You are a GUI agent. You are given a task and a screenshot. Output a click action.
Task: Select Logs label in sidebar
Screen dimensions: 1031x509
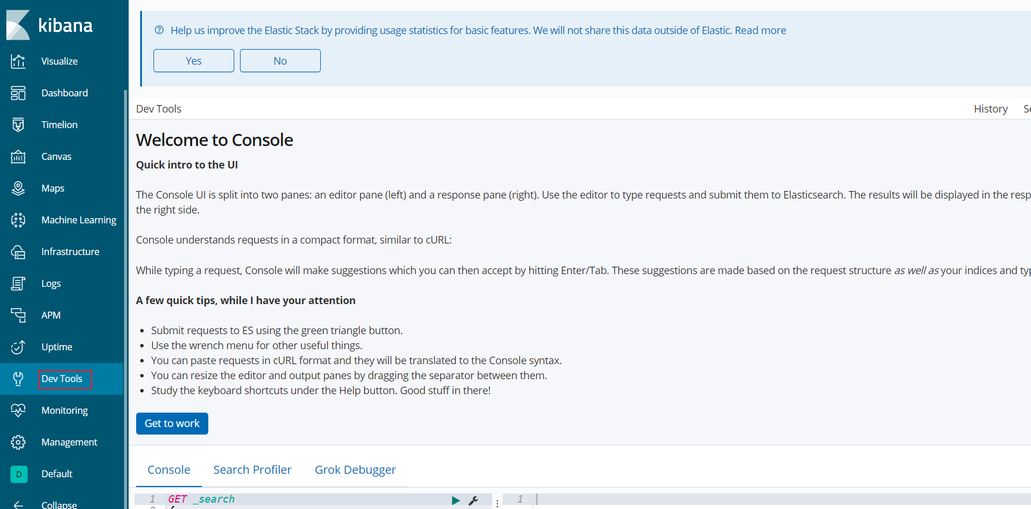51,283
